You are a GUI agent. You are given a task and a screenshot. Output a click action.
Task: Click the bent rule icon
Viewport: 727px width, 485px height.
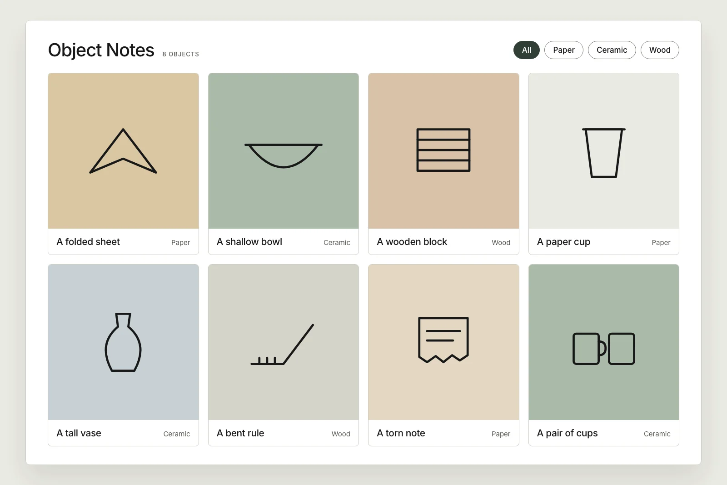(x=282, y=344)
